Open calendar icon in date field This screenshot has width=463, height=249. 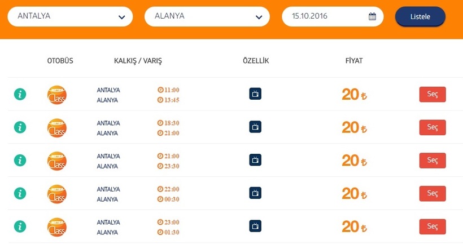click(372, 16)
